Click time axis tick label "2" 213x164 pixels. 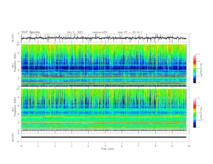click(55, 146)
